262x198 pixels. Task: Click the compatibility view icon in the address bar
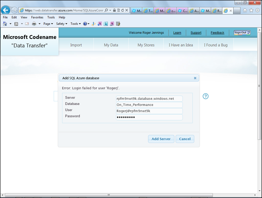click(118, 10)
